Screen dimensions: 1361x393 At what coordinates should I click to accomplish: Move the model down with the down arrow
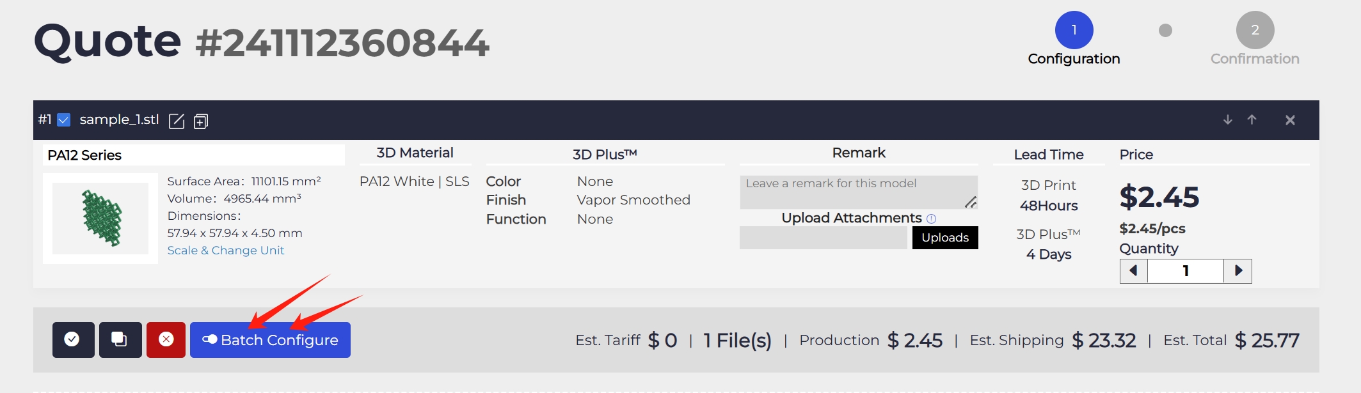(1227, 119)
